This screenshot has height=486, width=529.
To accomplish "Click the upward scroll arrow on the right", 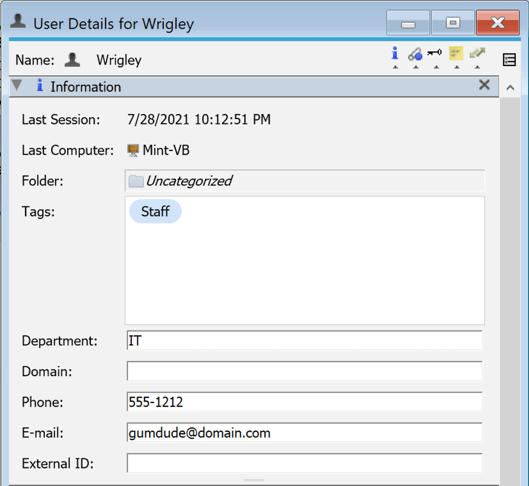I will pyautogui.click(x=510, y=86).
